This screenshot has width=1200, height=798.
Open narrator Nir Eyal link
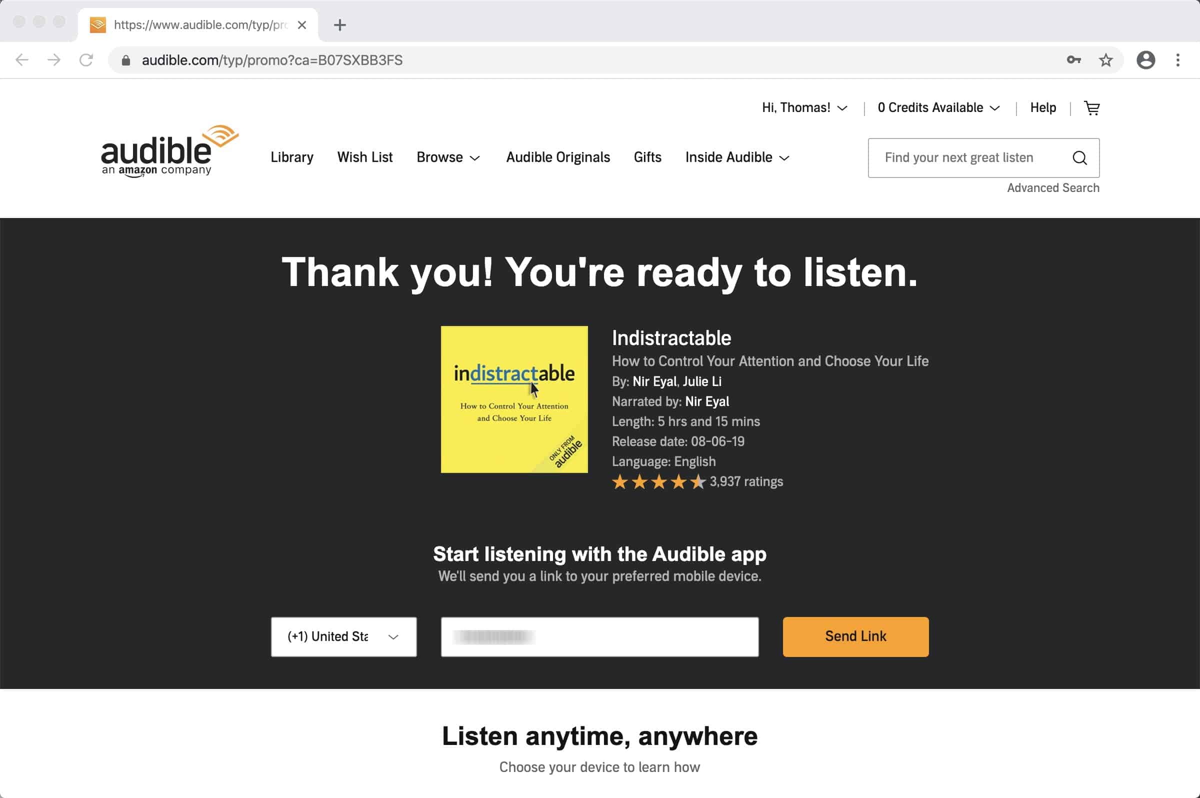pyautogui.click(x=707, y=401)
